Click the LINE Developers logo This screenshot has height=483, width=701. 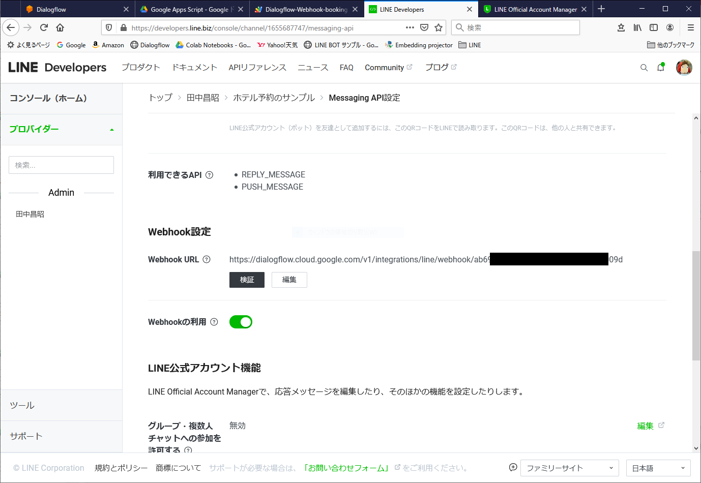pyautogui.click(x=57, y=68)
